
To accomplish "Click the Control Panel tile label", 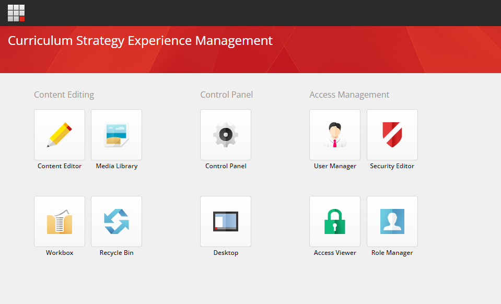I will (x=226, y=166).
